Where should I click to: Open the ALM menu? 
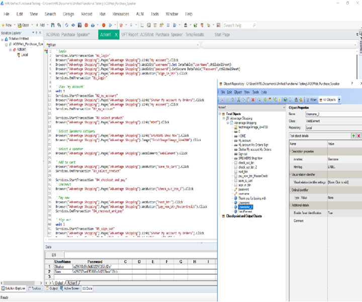click(140, 14)
